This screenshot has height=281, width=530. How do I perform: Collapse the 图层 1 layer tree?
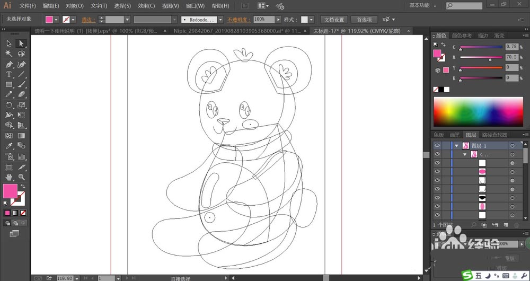tap(457, 146)
